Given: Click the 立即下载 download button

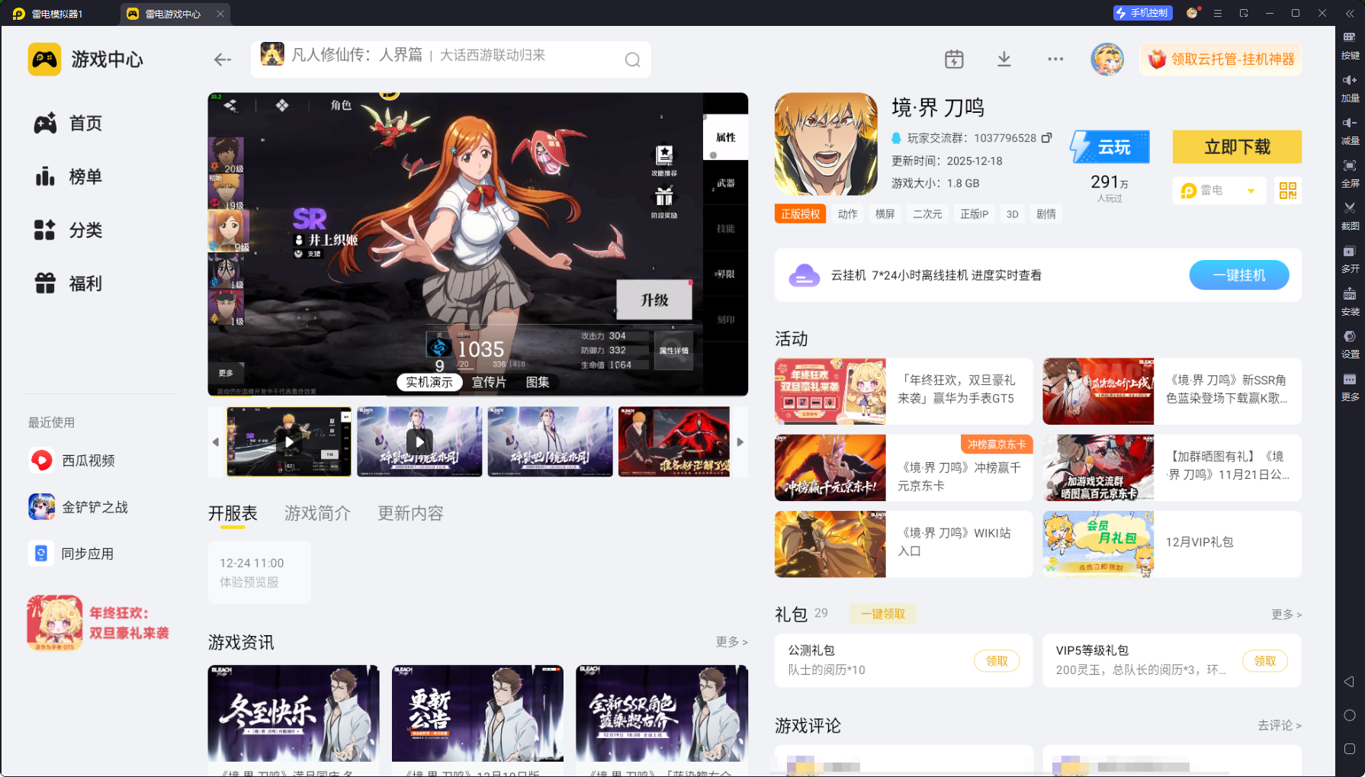Looking at the screenshot, I should click(x=1237, y=147).
